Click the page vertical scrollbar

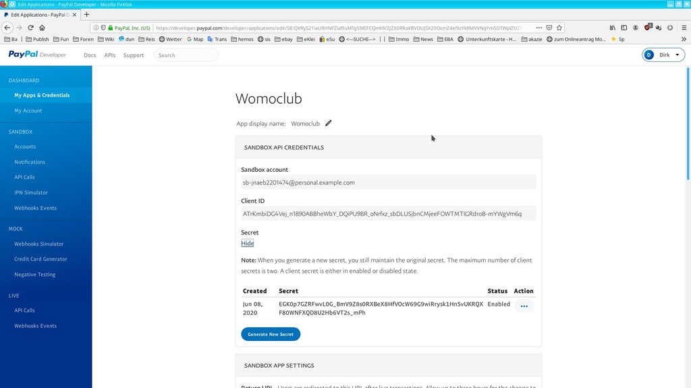click(688, 123)
